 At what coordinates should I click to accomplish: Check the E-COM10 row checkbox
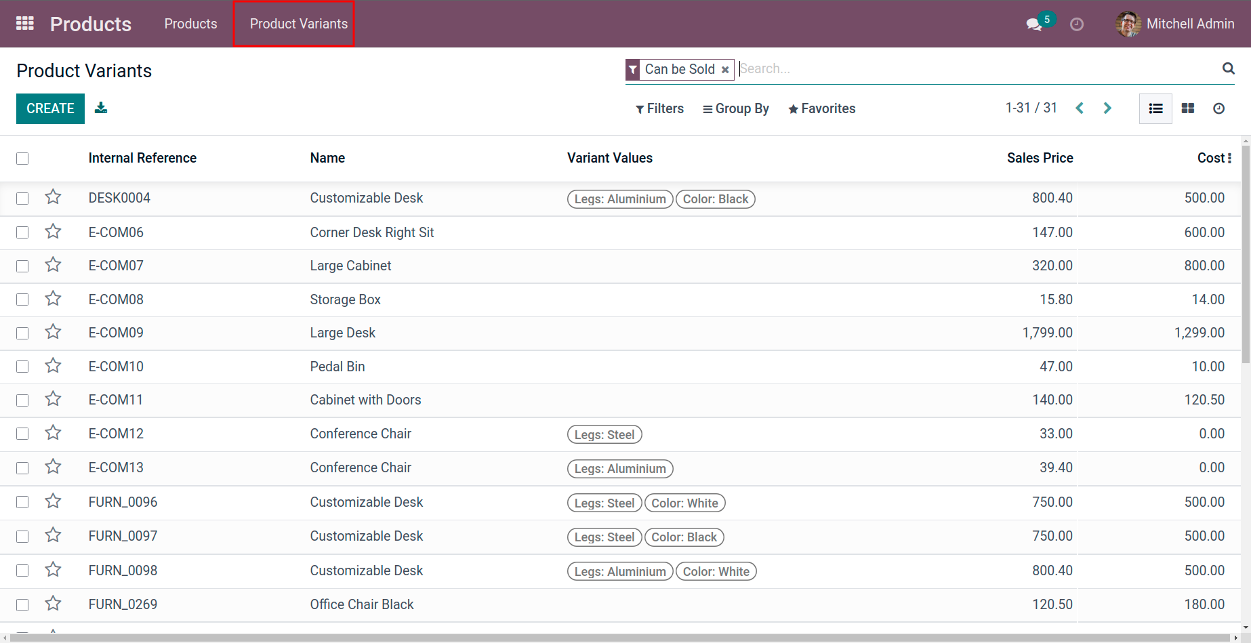point(22,367)
